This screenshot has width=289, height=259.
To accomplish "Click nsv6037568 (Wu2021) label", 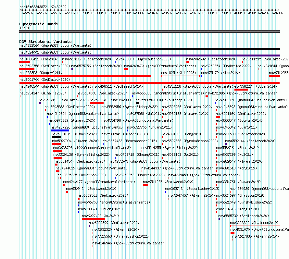I will [143, 114].
